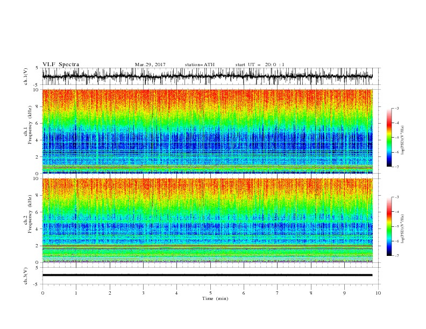
Task: Click the "ch.1(V)" waveform axis label
Action: tap(26, 76)
